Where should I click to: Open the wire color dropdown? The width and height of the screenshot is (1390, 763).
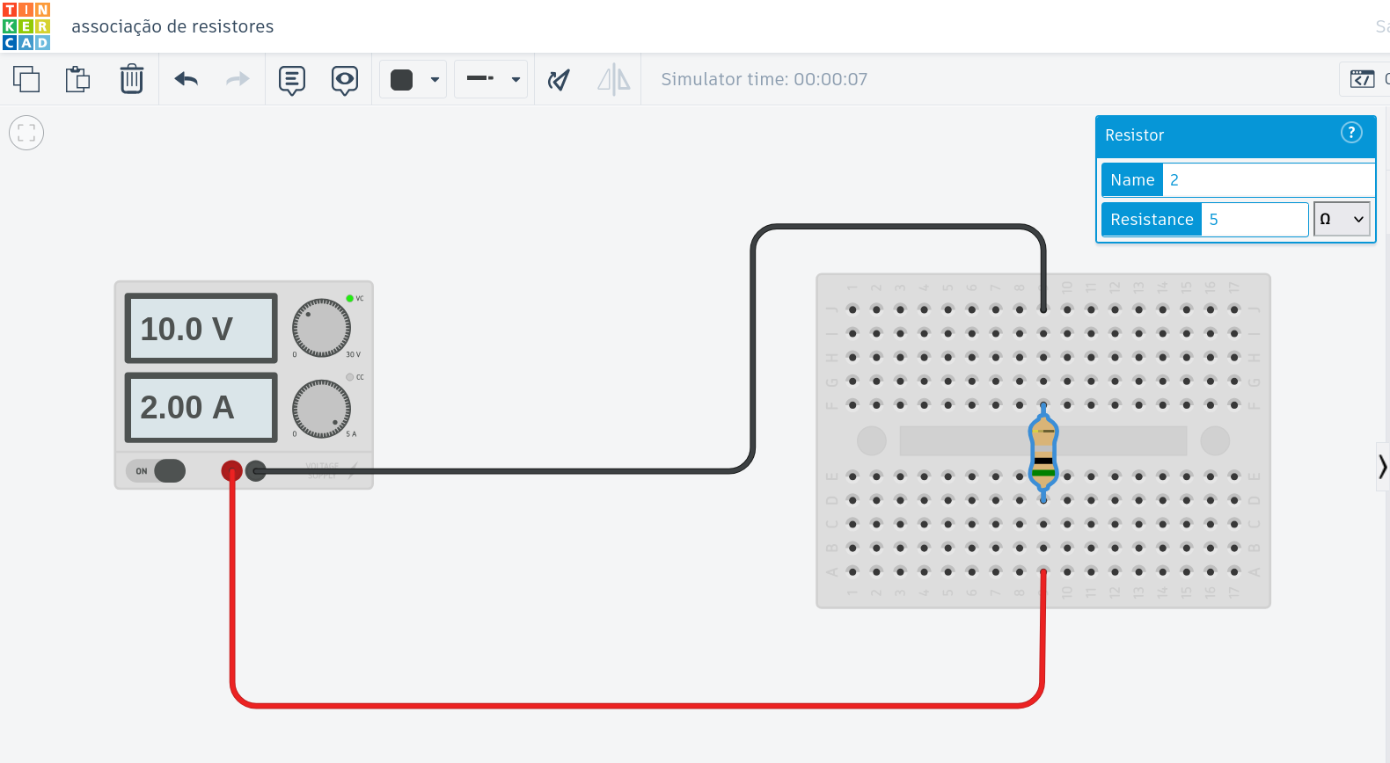click(413, 79)
